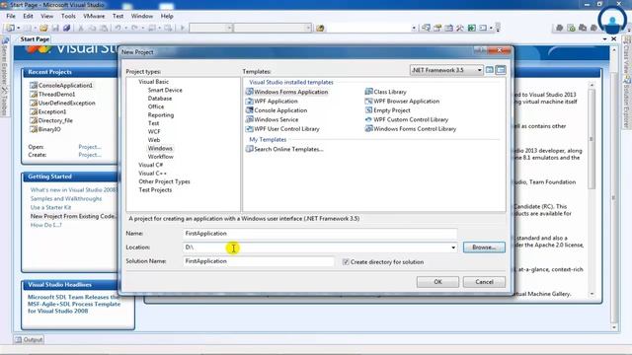Open the Help menu
The width and height of the screenshot is (632, 355).
coord(167,16)
